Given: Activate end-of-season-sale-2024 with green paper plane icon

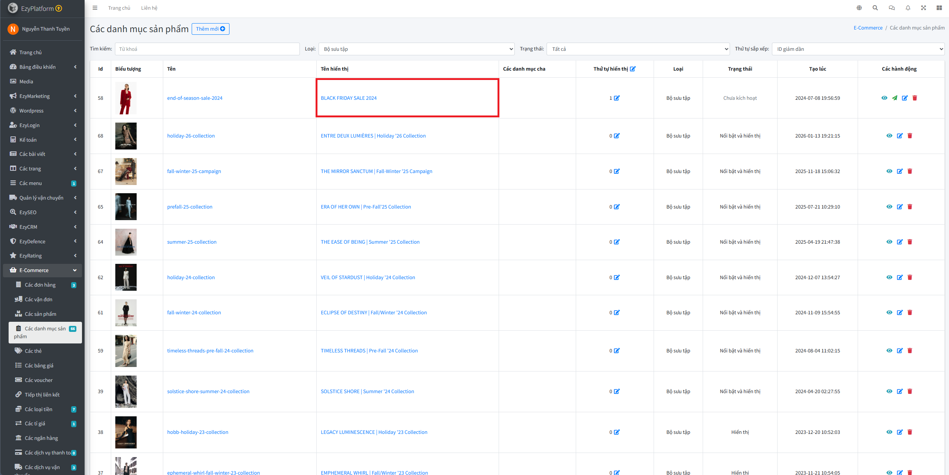Looking at the screenshot, I should [x=894, y=98].
